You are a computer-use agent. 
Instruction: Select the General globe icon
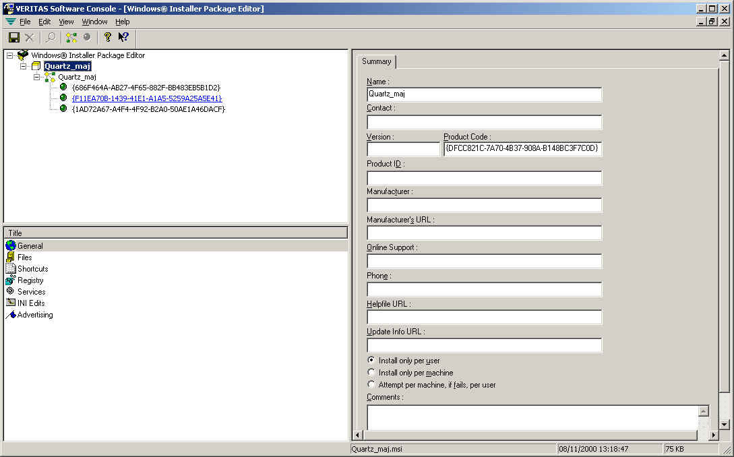(11, 246)
